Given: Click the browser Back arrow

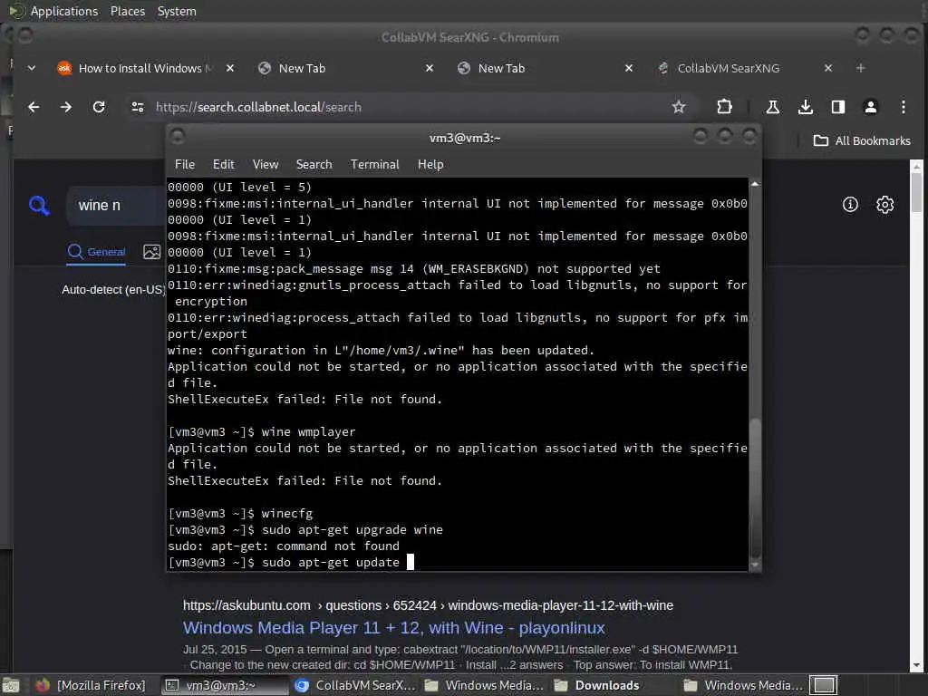Looking at the screenshot, I should 34,107.
